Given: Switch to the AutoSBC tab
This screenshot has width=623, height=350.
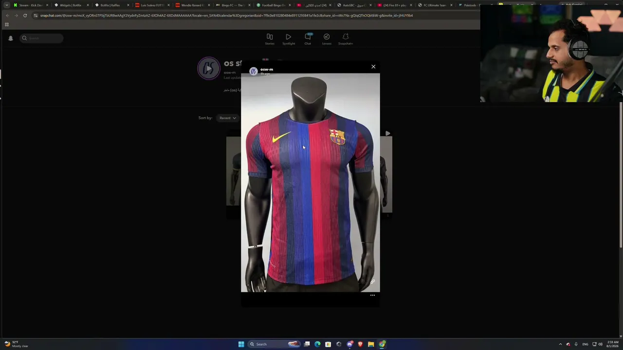Looking at the screenshot, I should (354, 5).
